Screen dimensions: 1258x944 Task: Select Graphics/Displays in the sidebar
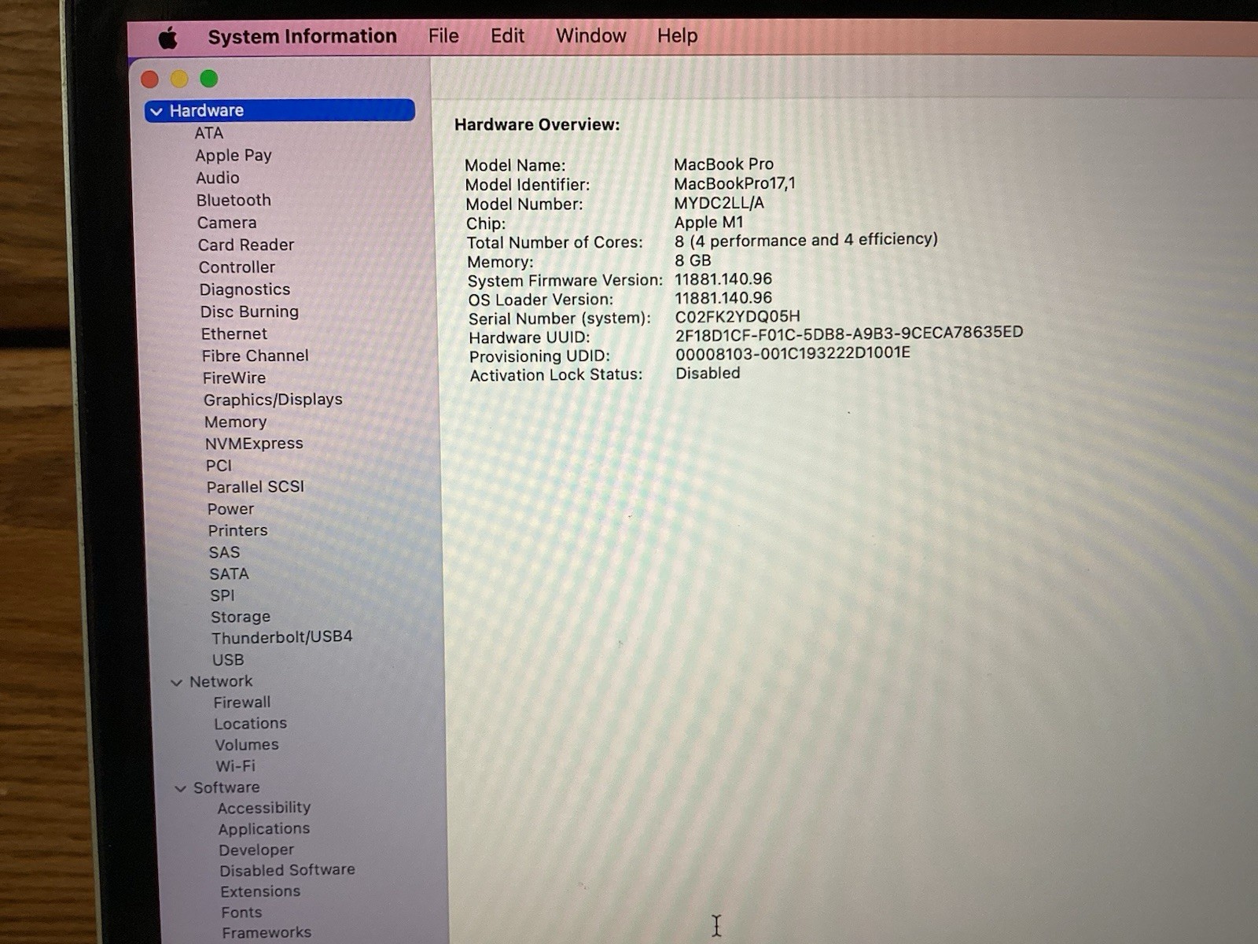click(273, 400)
